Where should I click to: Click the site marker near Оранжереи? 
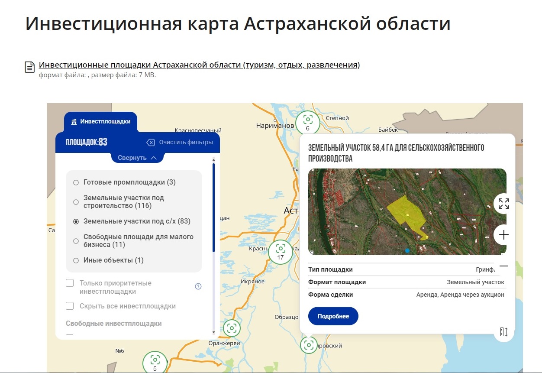click(232, 328)
